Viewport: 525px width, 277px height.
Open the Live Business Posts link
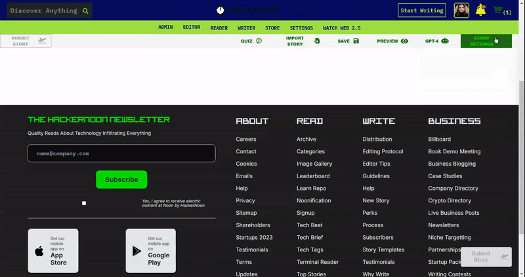pos(453,213)
